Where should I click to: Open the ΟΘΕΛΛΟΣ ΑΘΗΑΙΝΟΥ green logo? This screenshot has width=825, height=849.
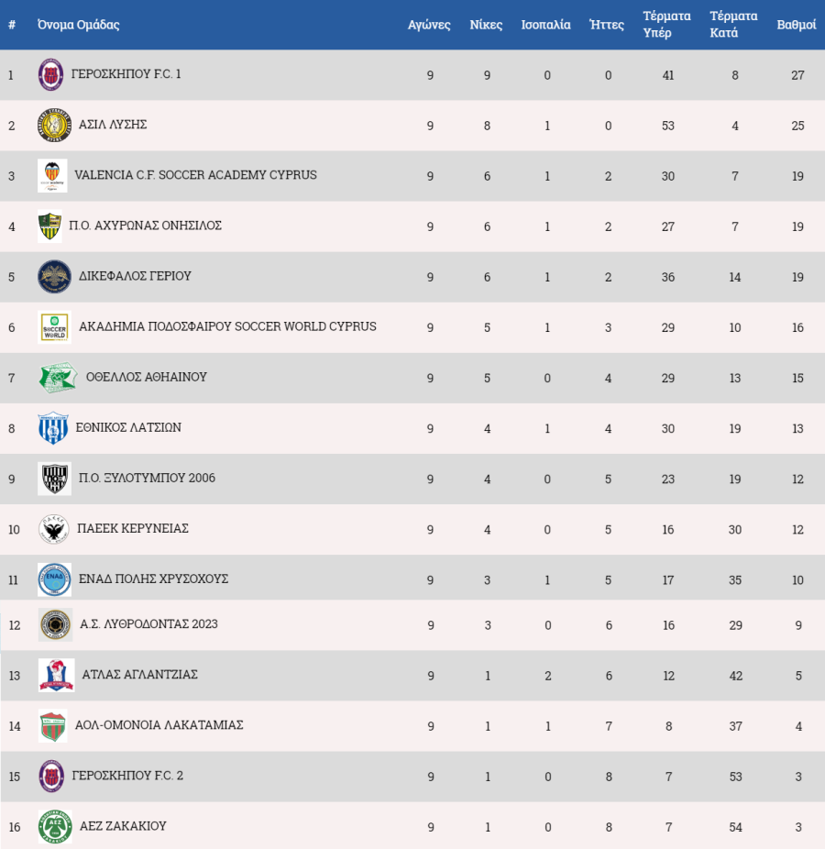(x=58, y=378)
